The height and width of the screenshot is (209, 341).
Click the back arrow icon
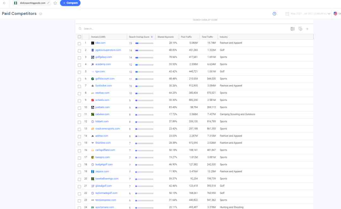pyautogui.click(x=4, y=3)
